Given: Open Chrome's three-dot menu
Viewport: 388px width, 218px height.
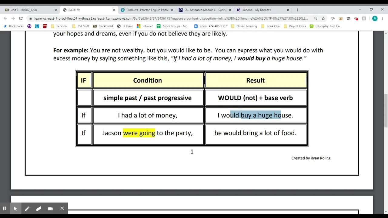Looking at the screenshot, I should 383,18.
